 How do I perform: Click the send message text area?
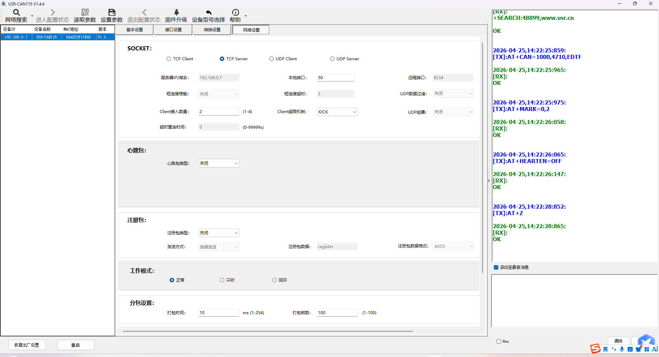pos(574,301)
